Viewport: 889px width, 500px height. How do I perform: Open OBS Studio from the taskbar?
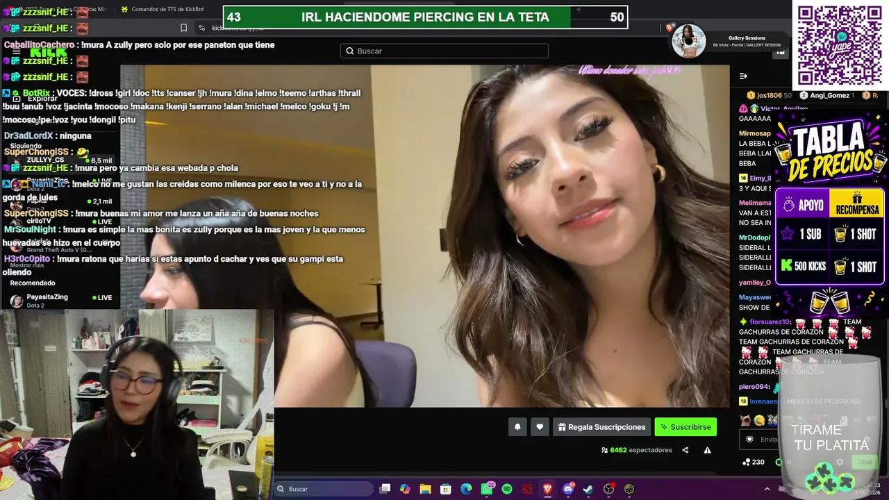[x=609, y=489]
